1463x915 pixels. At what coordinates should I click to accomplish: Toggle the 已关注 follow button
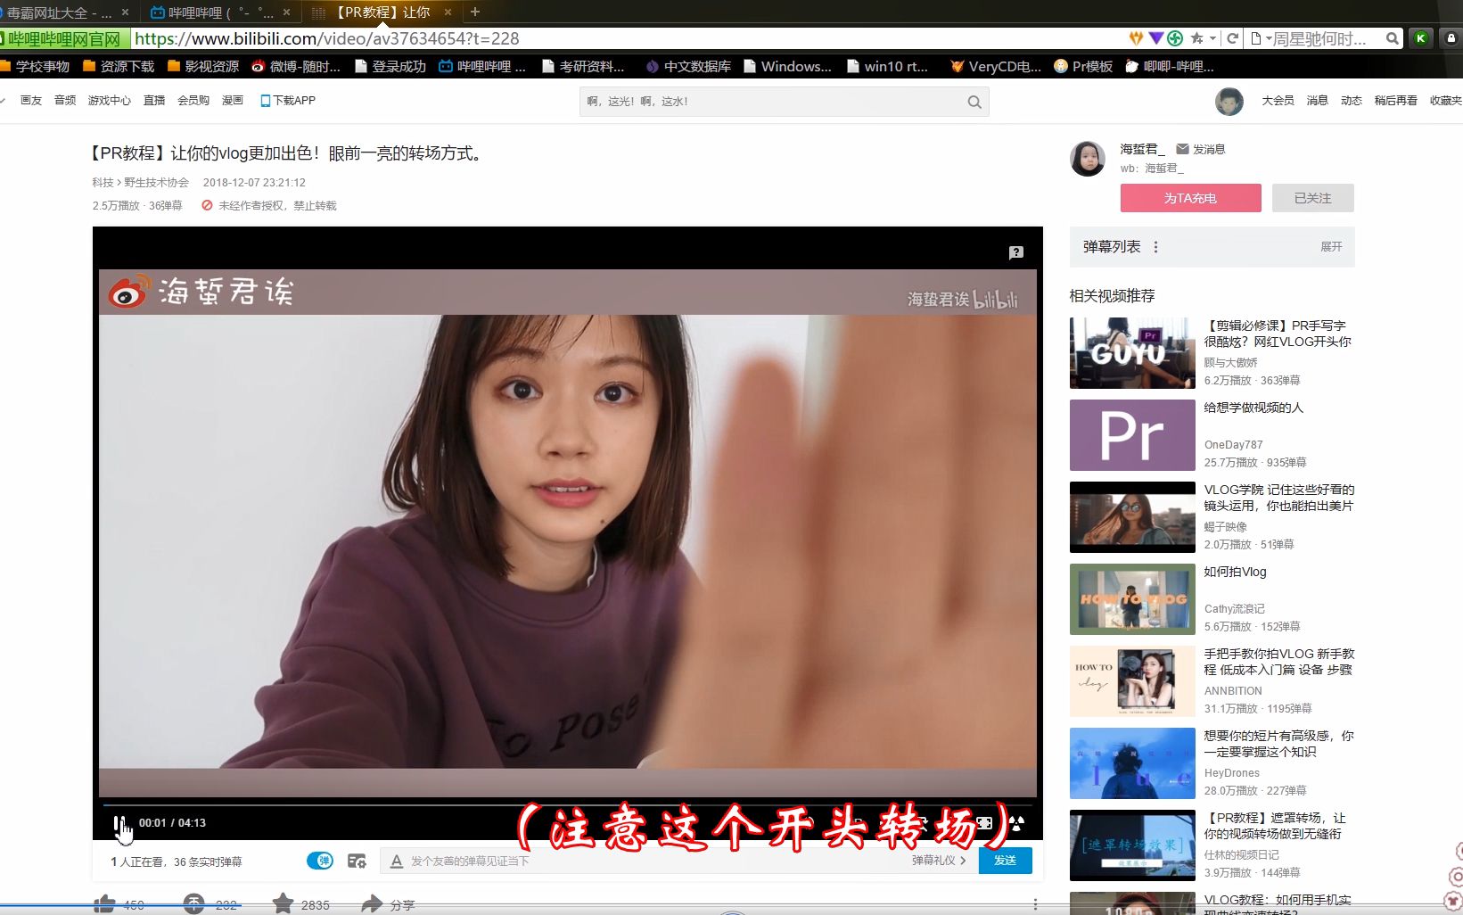click(1311, 197)
